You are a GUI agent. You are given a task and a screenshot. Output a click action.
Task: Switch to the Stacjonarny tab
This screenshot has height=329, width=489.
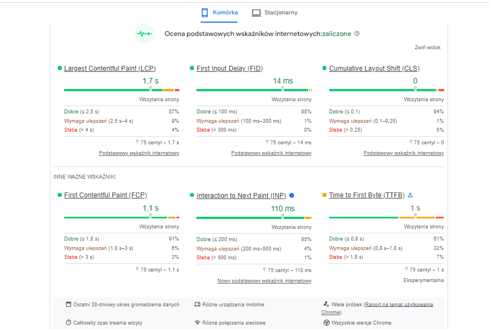point(274,12)
